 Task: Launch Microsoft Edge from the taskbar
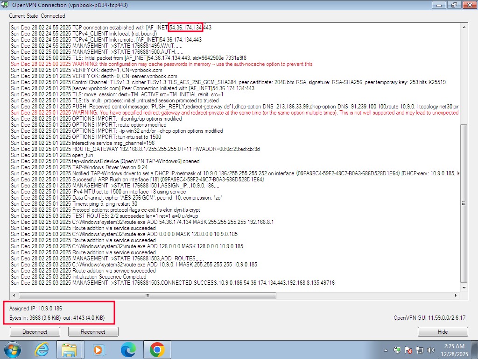tap(128, 350)
